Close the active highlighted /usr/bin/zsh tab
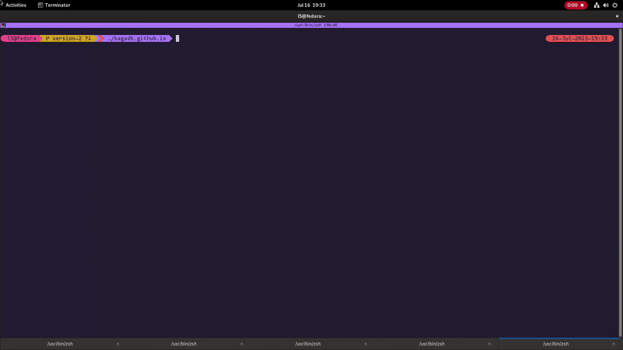Image resolution: width=623 pixels, height=350 pixels. point(614,344)
